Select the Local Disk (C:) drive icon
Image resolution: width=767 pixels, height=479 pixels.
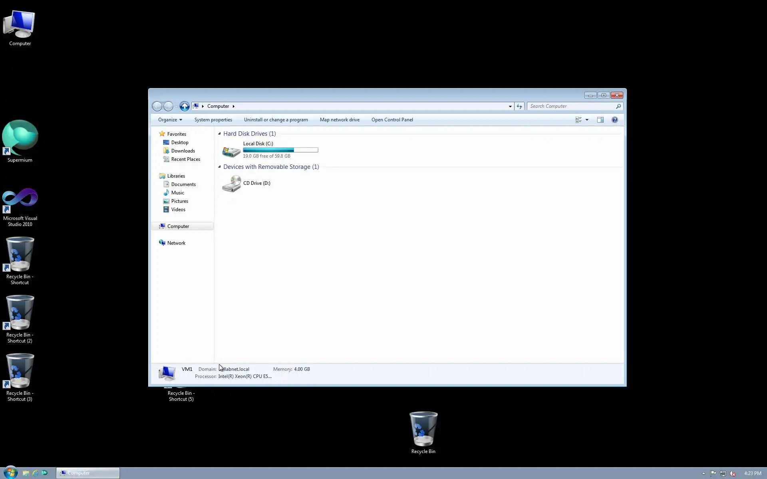(231, 150)
